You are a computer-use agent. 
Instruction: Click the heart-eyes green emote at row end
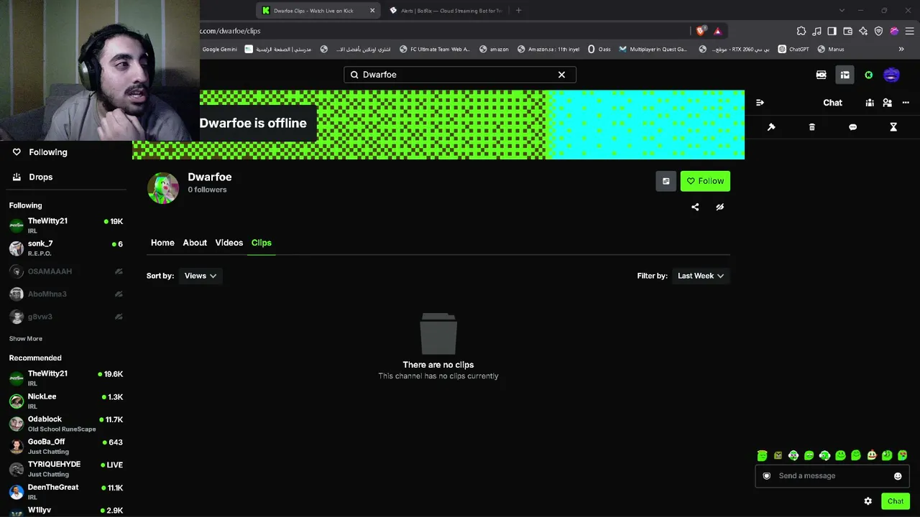click(x=903, y=455)
